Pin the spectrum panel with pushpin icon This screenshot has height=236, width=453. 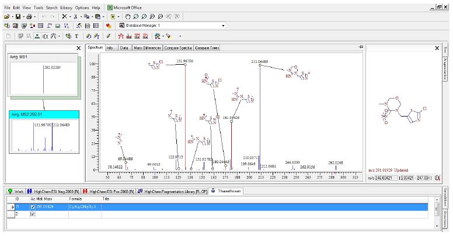(x=361, y=47)
